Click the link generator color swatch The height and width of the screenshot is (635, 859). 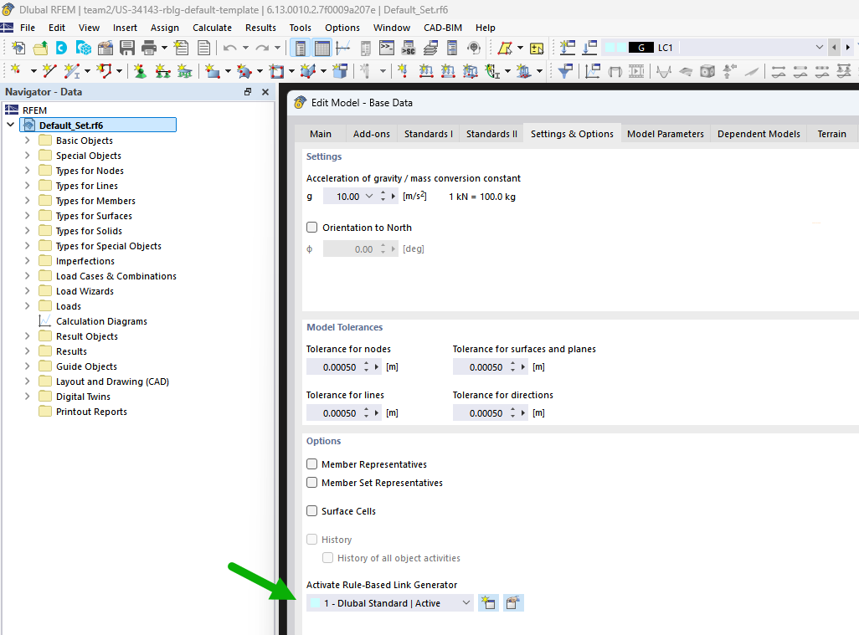click(x=315, y=602)
